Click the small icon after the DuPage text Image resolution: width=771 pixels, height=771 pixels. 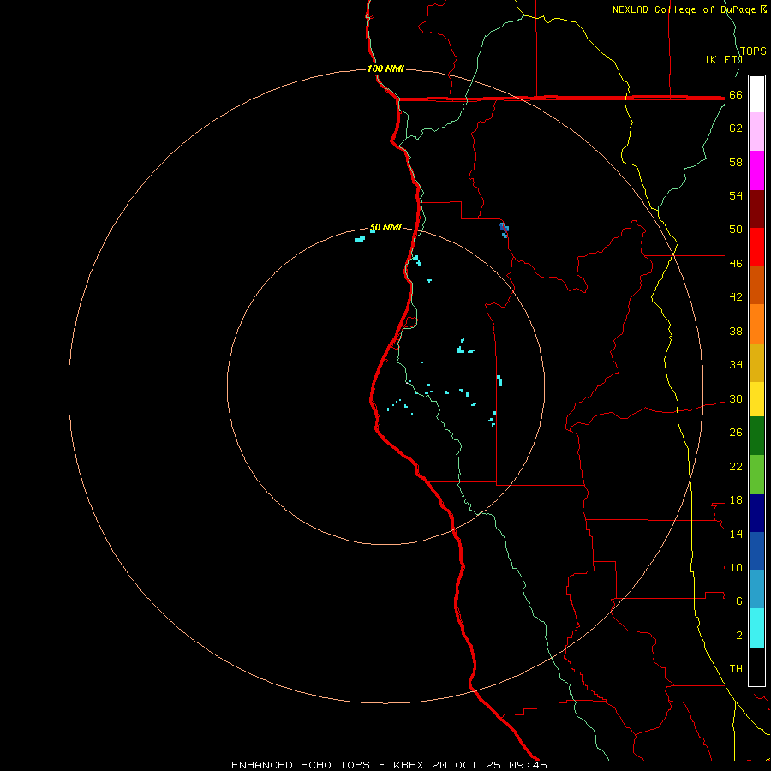pos(763,9)
